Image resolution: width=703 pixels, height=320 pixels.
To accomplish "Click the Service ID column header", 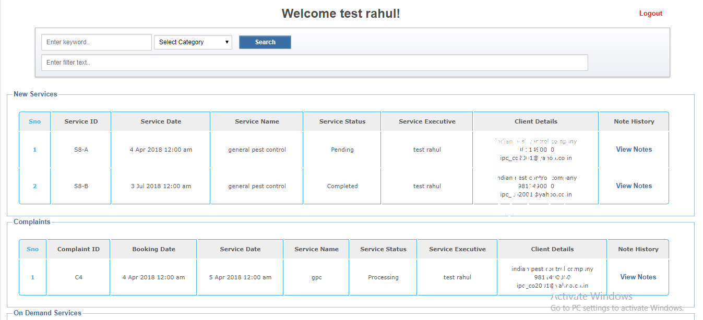I will (x=81, y=121).
